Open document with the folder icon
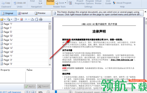147x93 pixels. point(2,19)
